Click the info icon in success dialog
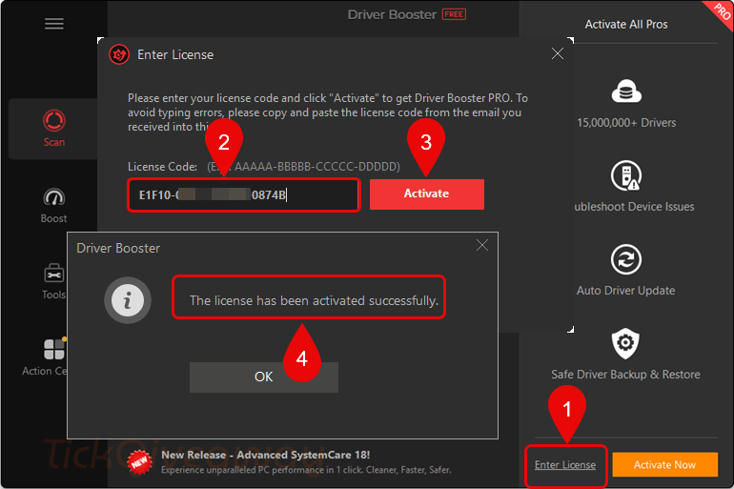 pyautogui.click(x=127, y=300)
